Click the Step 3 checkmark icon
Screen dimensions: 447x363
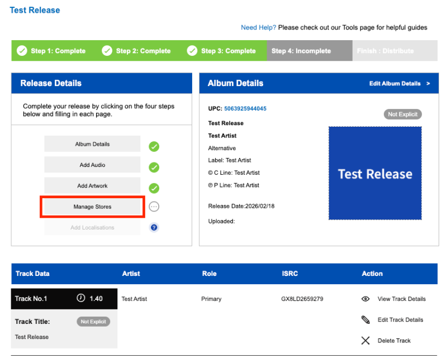click(x=192, y=51)
